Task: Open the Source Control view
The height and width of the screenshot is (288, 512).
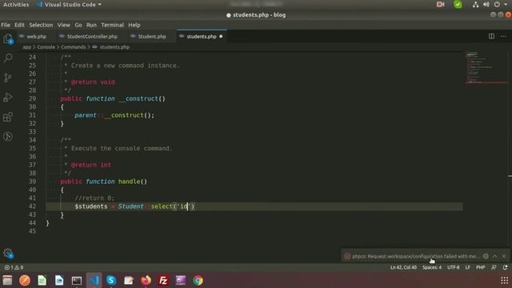Action: click(8, 78)
